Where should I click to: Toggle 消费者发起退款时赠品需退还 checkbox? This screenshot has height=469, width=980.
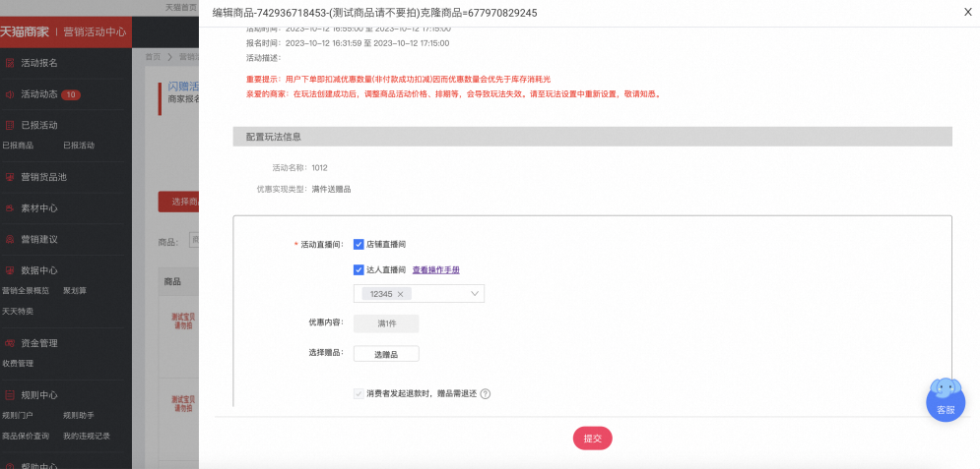[359, 394]
